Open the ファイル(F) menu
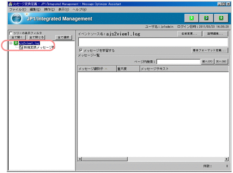Image resolution: width=233 pixels, height=173 pixels. (18, 9)
